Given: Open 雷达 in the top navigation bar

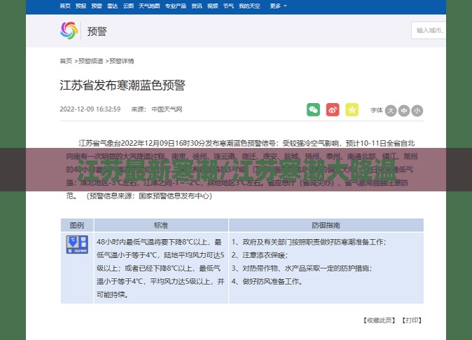Looking at the screenshot, I should [x=112, y=6].
